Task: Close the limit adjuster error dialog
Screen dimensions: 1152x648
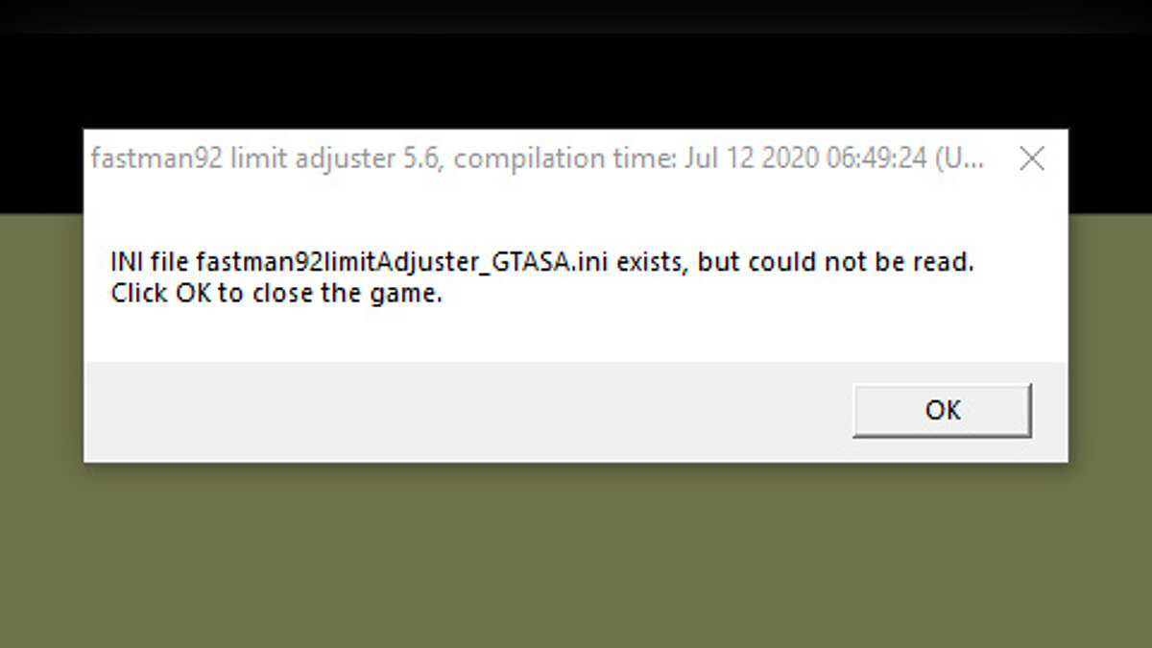Action: coord(1032,158)
